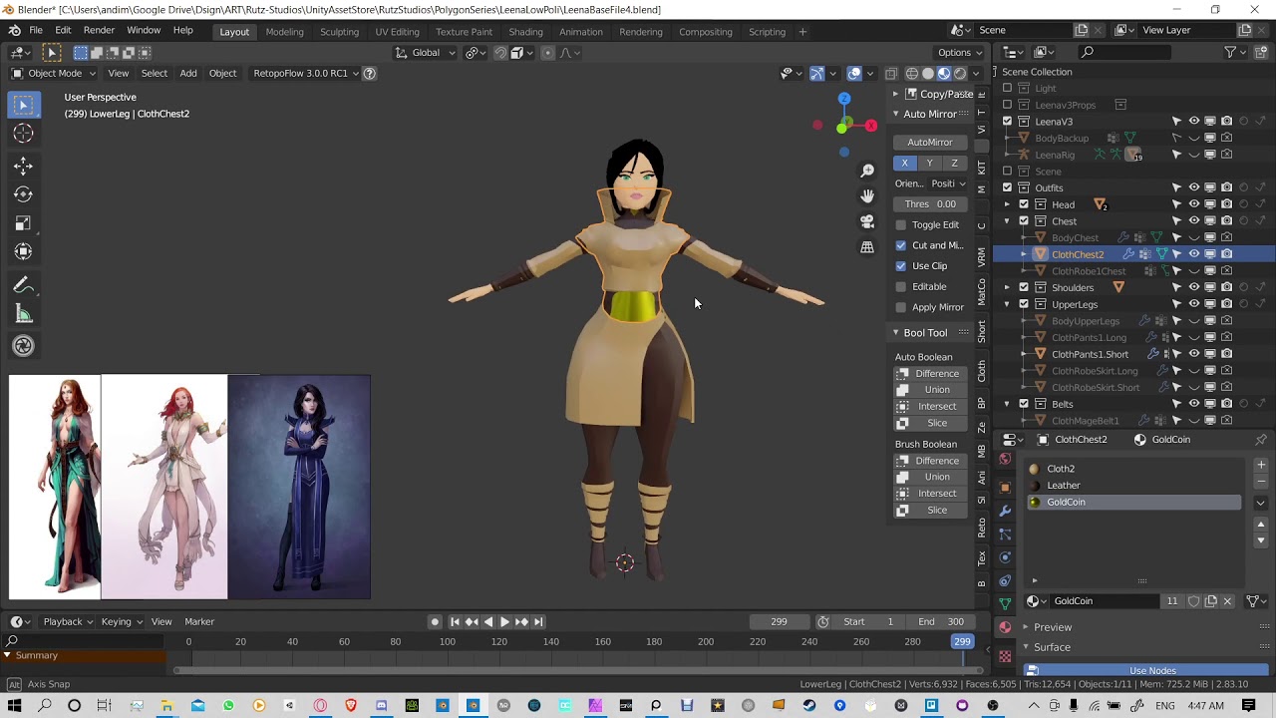The image size is (1276, 718).
Task: Expand the Copy/Paste panel
Action: [895, 94]
